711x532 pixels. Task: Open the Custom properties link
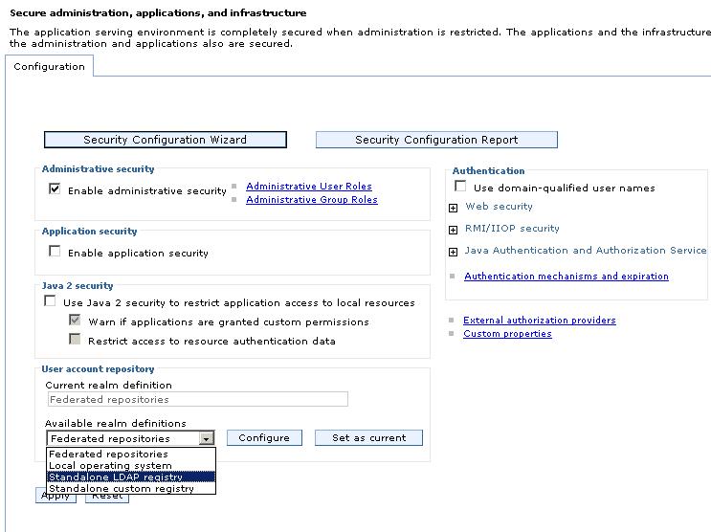point(507,334)
